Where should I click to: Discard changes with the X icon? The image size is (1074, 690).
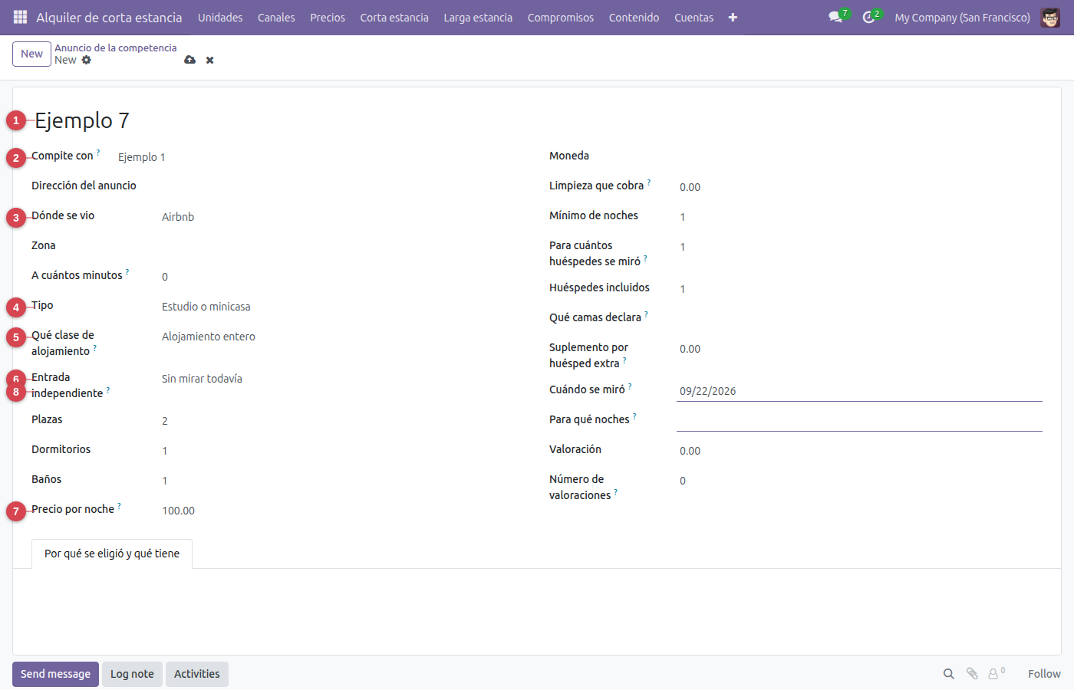pyautogui.click(x=209, y=60)
